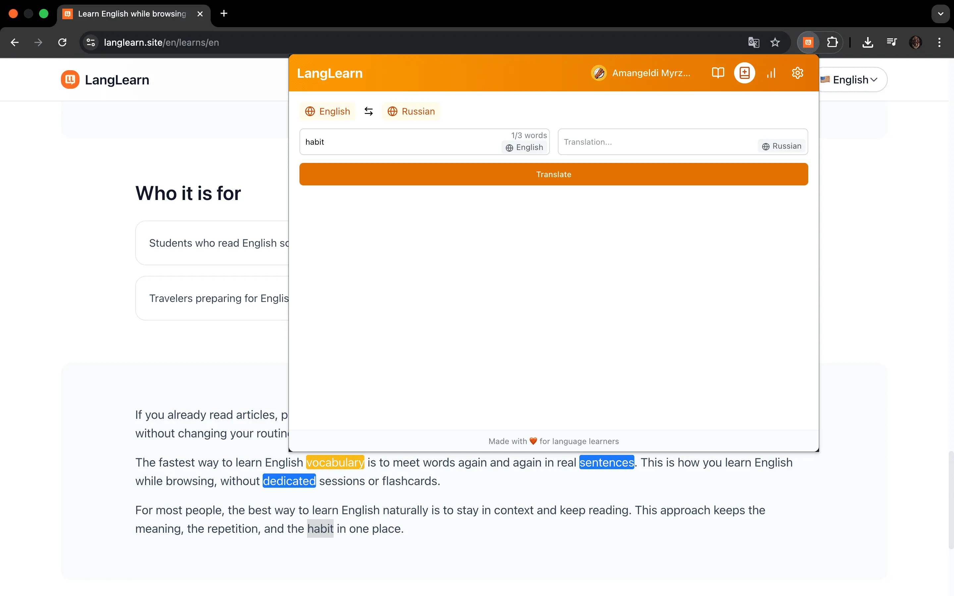This screenshot has height=596, width=954.
Task: Select the add-word translate icon in popup header
Action: pyautogui.click(x=744, y=73)
